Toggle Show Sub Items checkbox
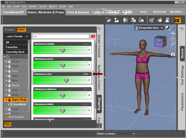This screenshot has height=138, width=186. point(6,117)
